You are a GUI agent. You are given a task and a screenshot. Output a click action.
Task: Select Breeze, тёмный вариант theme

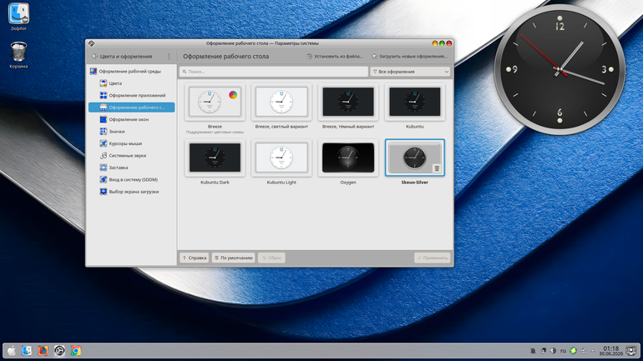click(x=348, y=102)
